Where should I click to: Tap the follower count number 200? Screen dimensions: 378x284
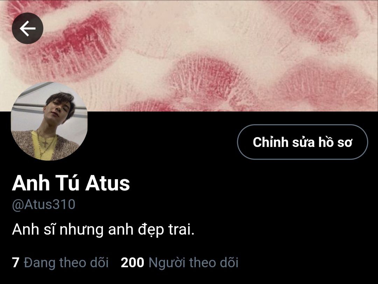(x=132, y=263)
